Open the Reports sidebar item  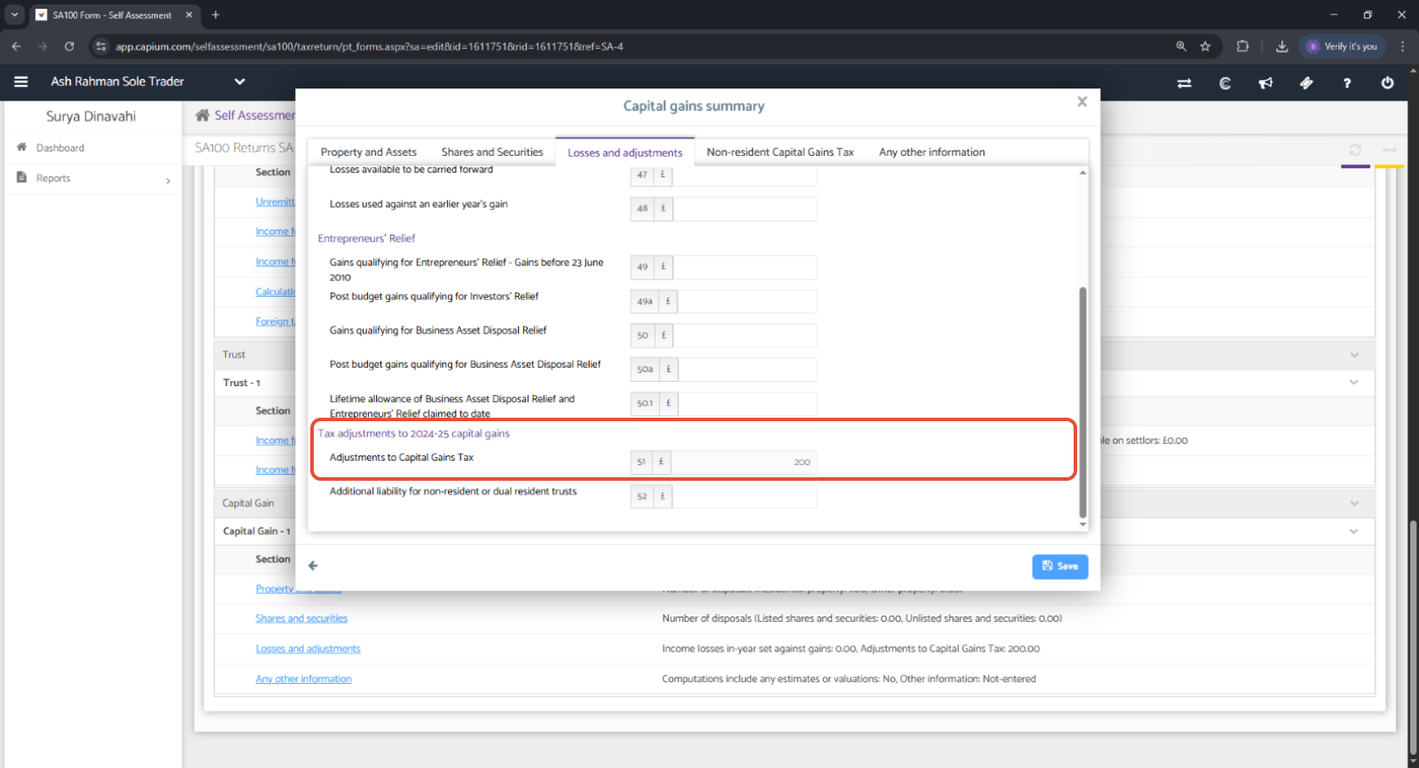(53, 178)
